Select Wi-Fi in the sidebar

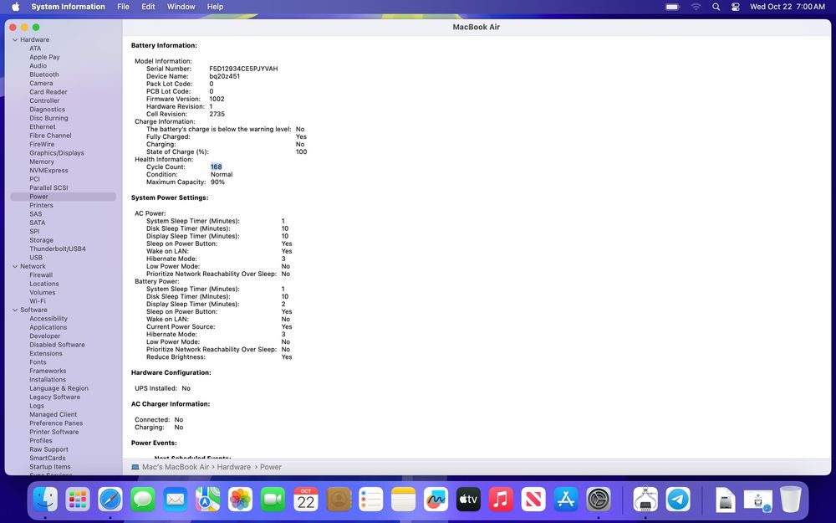(38, 301)
